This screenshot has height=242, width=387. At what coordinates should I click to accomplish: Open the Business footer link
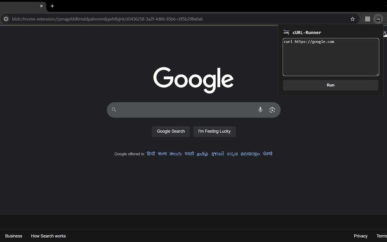[14, 236]
